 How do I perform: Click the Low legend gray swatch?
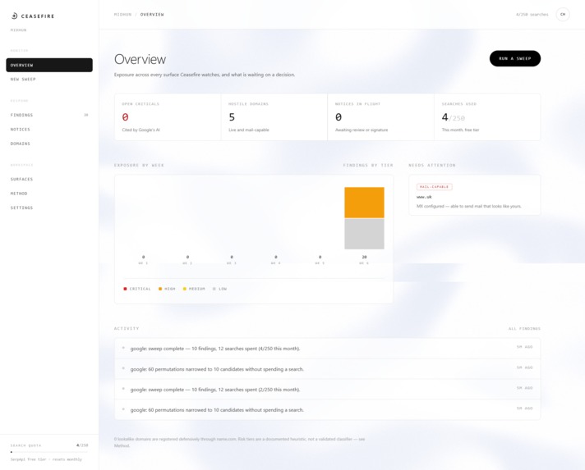click(214, 289)
